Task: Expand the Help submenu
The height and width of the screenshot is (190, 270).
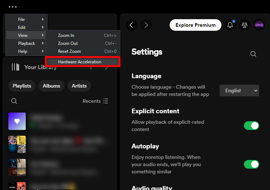Action: click(26, 51)
